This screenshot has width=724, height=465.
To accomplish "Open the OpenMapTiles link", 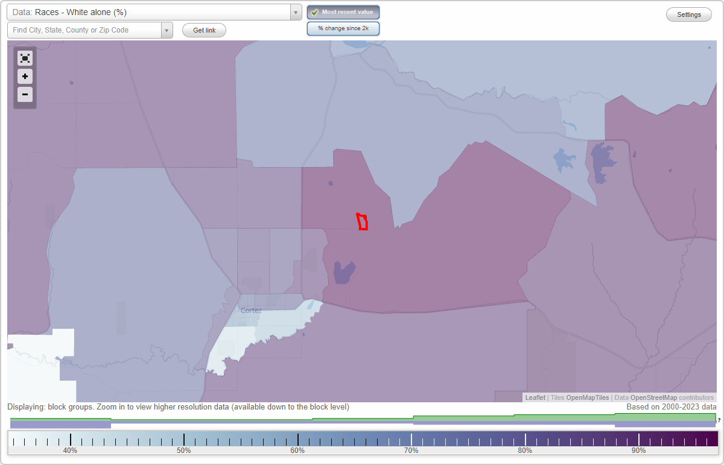I will pyautogui.click(x=587, y=397).
